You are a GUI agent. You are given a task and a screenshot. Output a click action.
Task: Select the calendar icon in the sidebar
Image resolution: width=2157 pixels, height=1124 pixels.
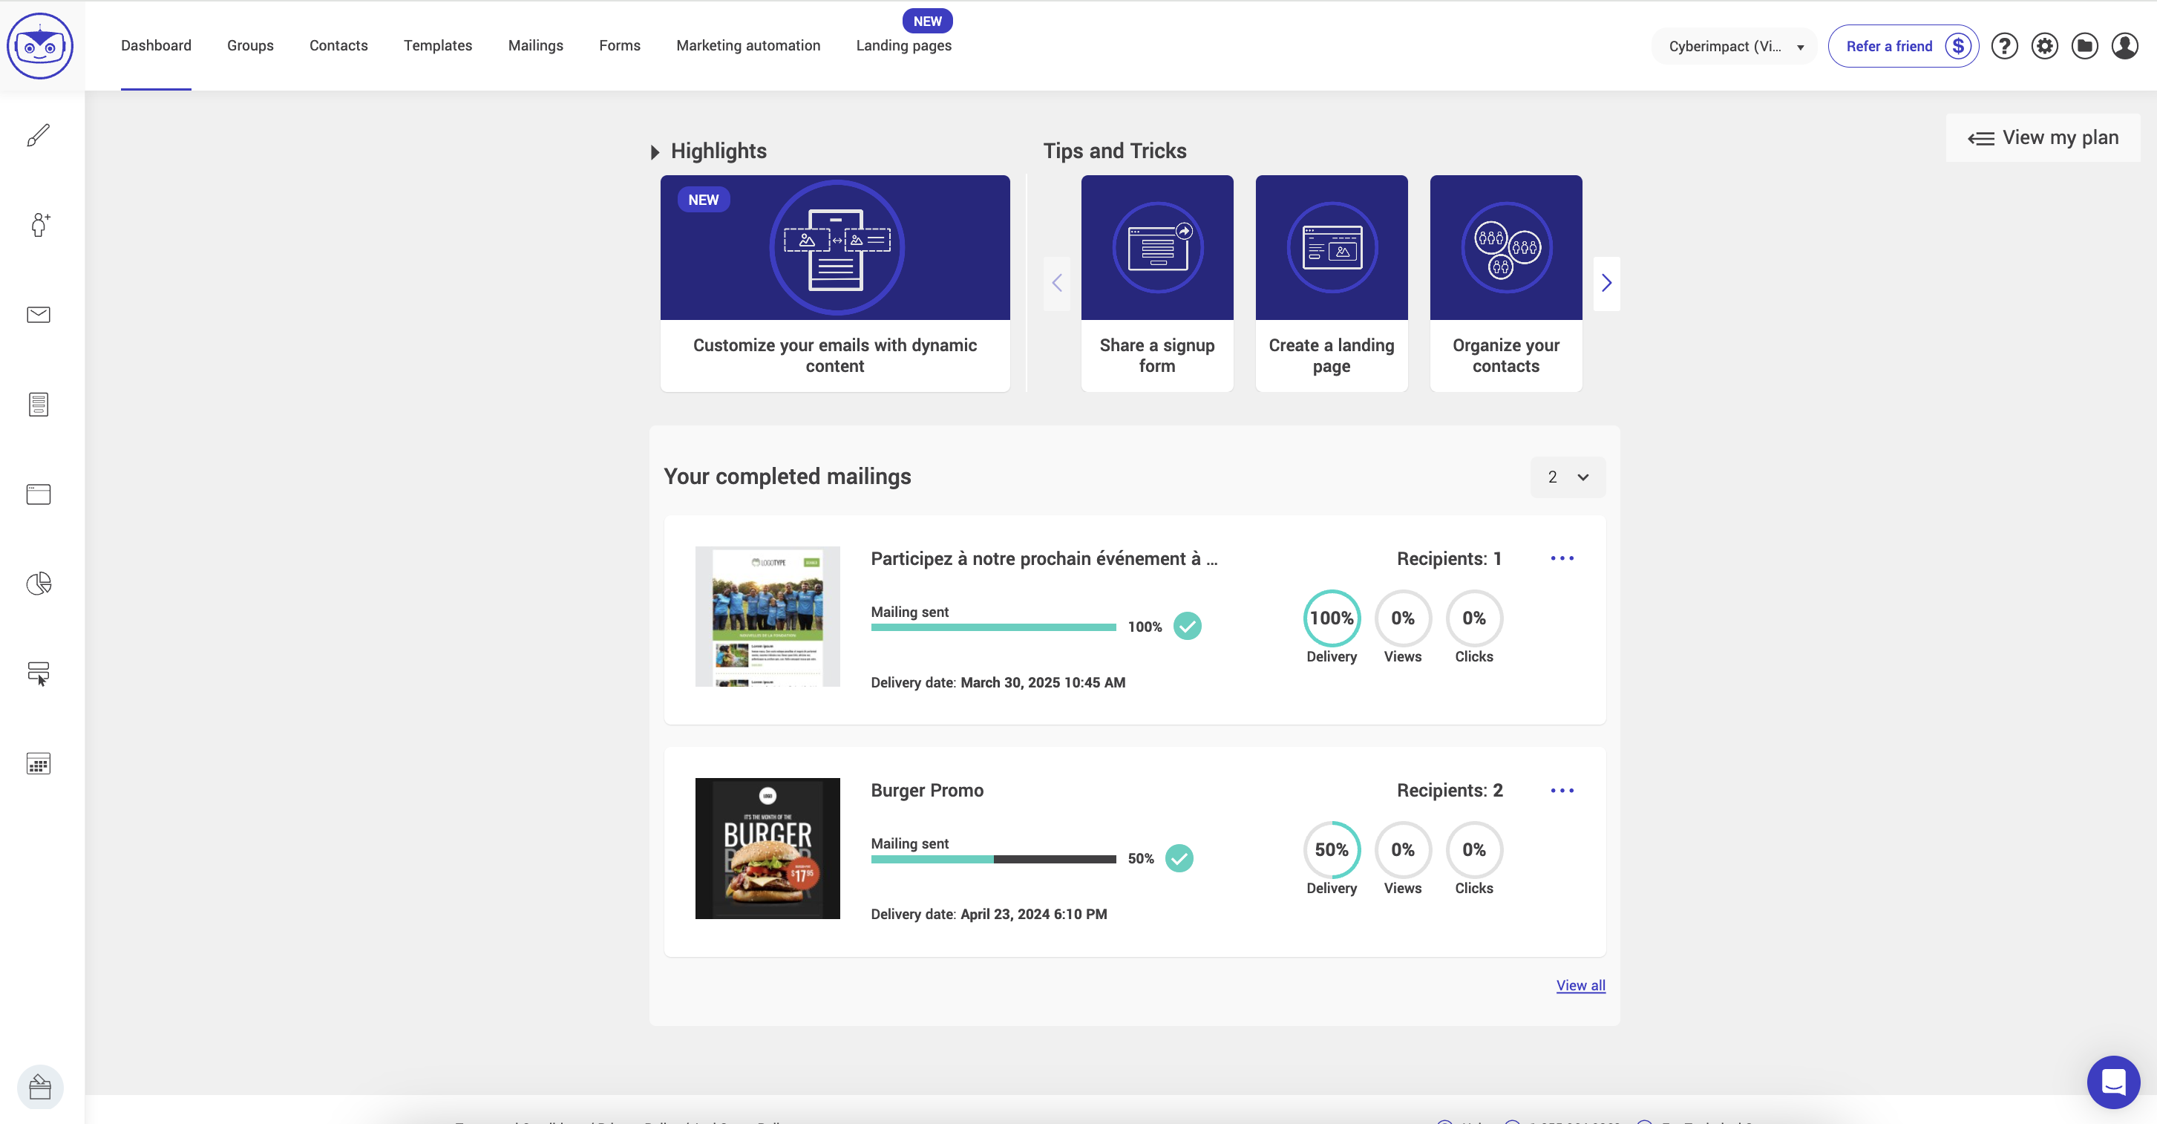coord(39,763)
